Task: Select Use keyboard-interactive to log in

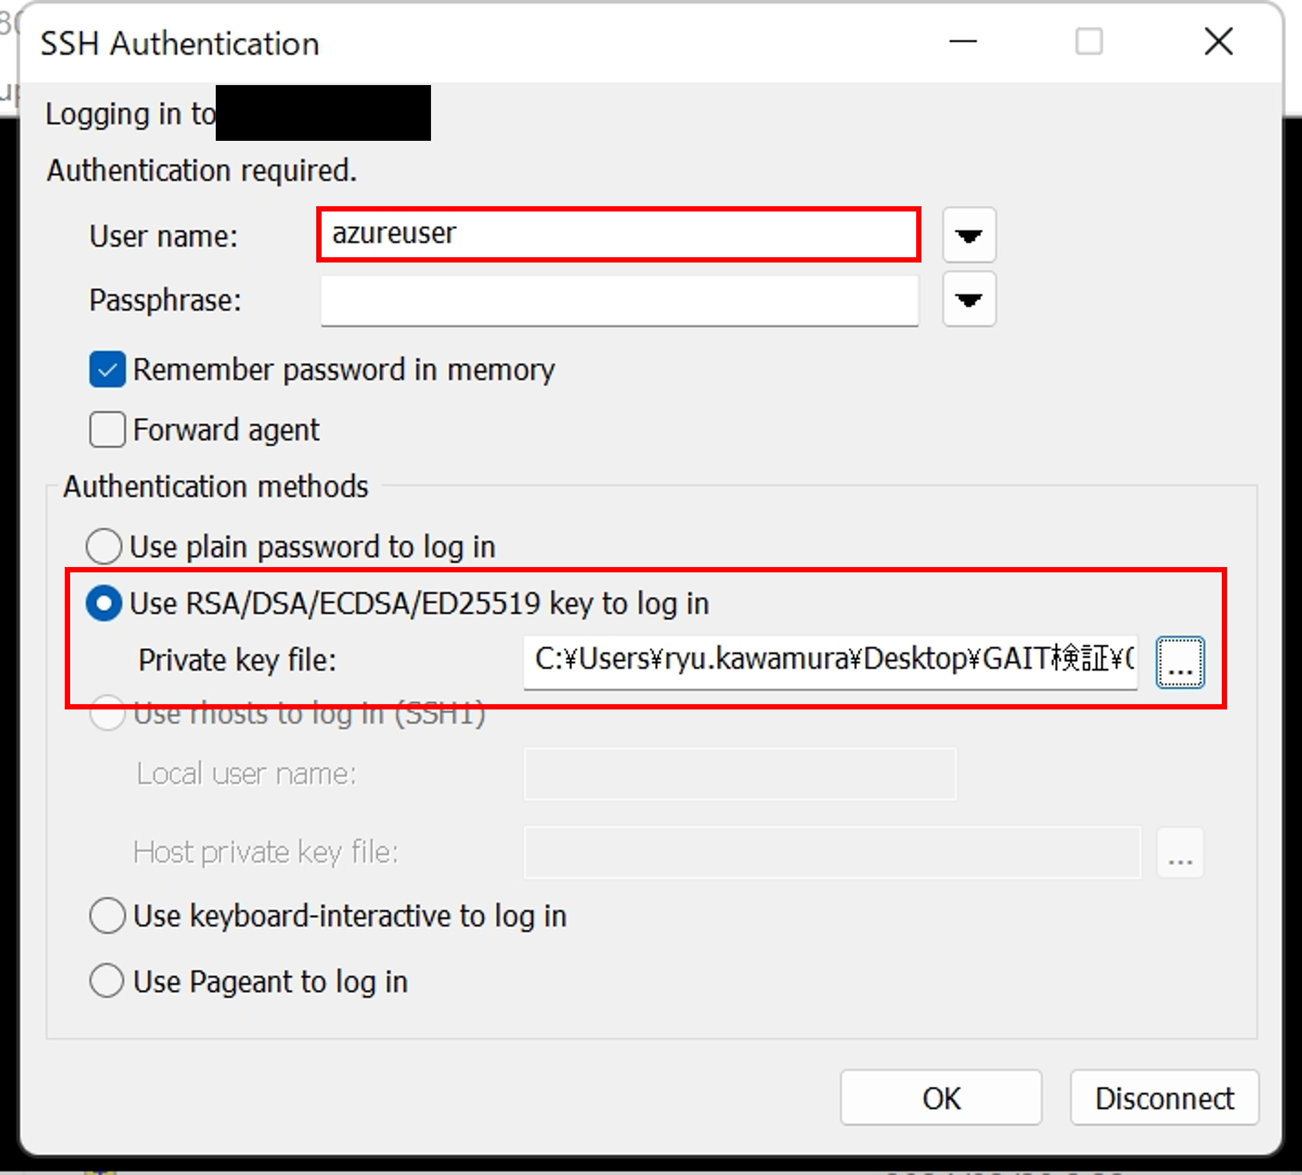Action: [x=107, y=916]
